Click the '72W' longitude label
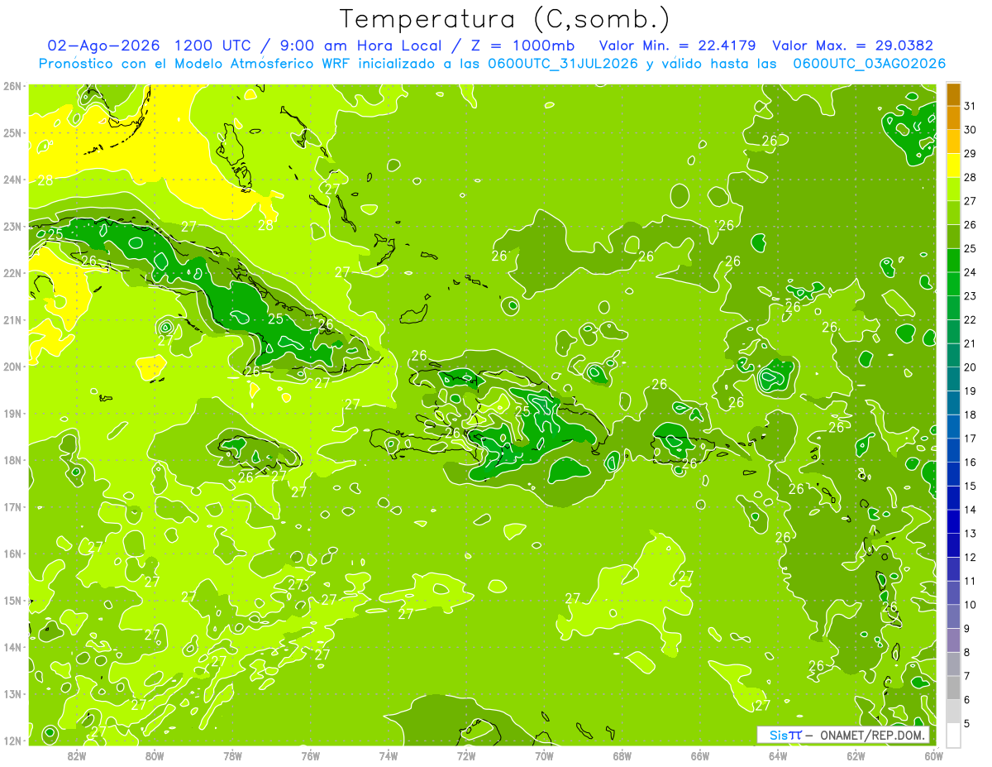The height and width of the screenshot is (767, 992). coord(466,756)
